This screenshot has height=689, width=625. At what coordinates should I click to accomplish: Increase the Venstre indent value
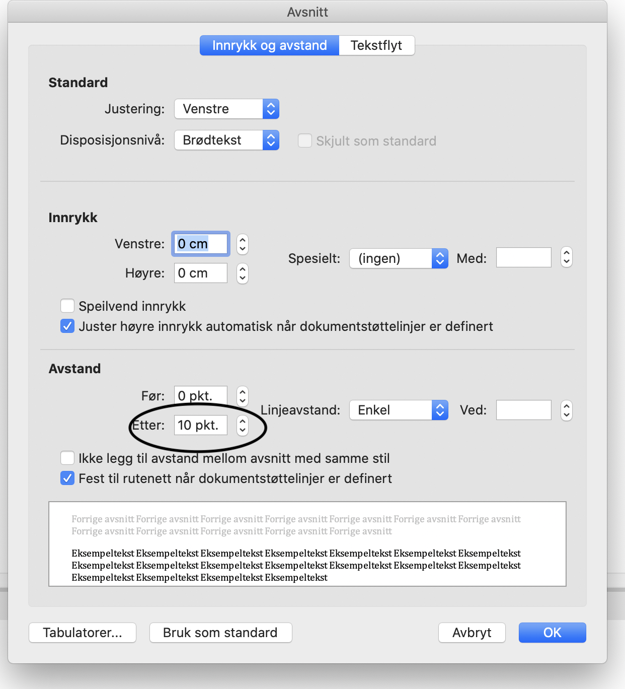click(242, 240)
